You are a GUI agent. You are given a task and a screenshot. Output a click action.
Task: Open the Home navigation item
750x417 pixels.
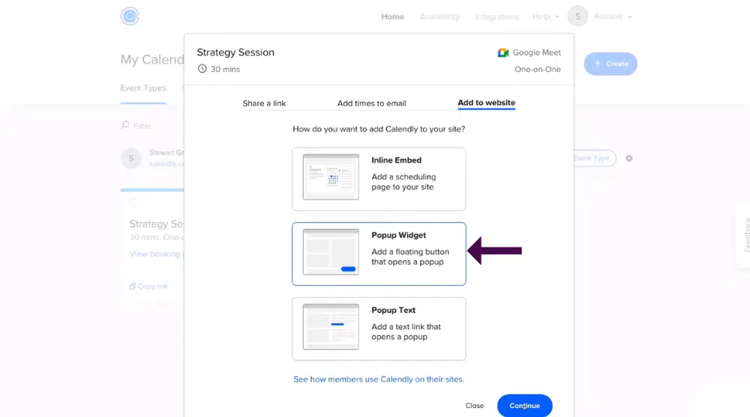click(x=392, y=16)
